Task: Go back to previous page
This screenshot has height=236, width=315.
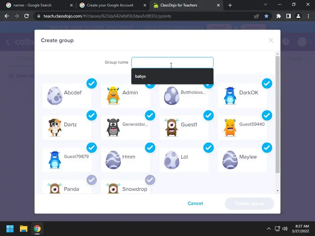Action: [7, 16]
